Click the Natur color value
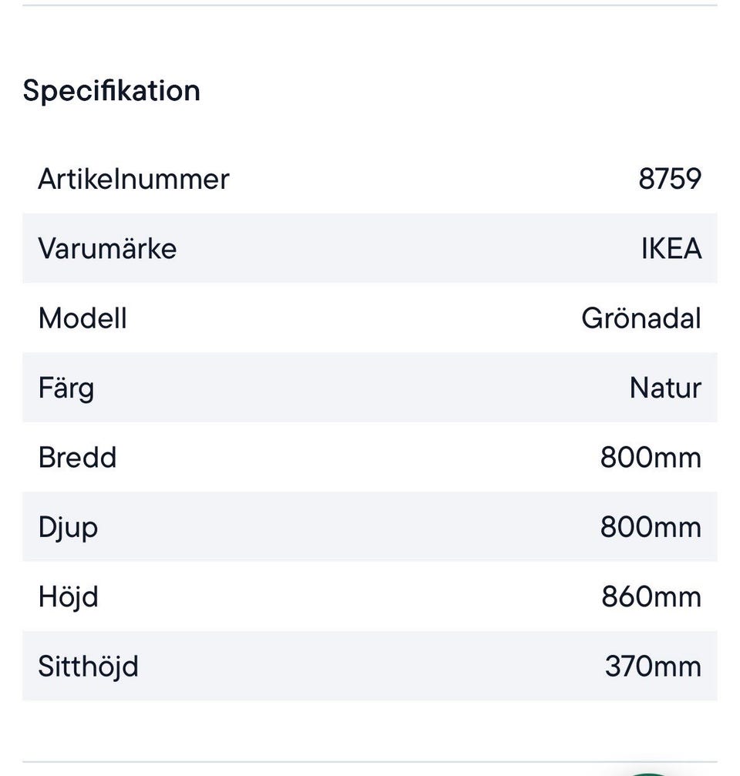 tap(665, 388)
